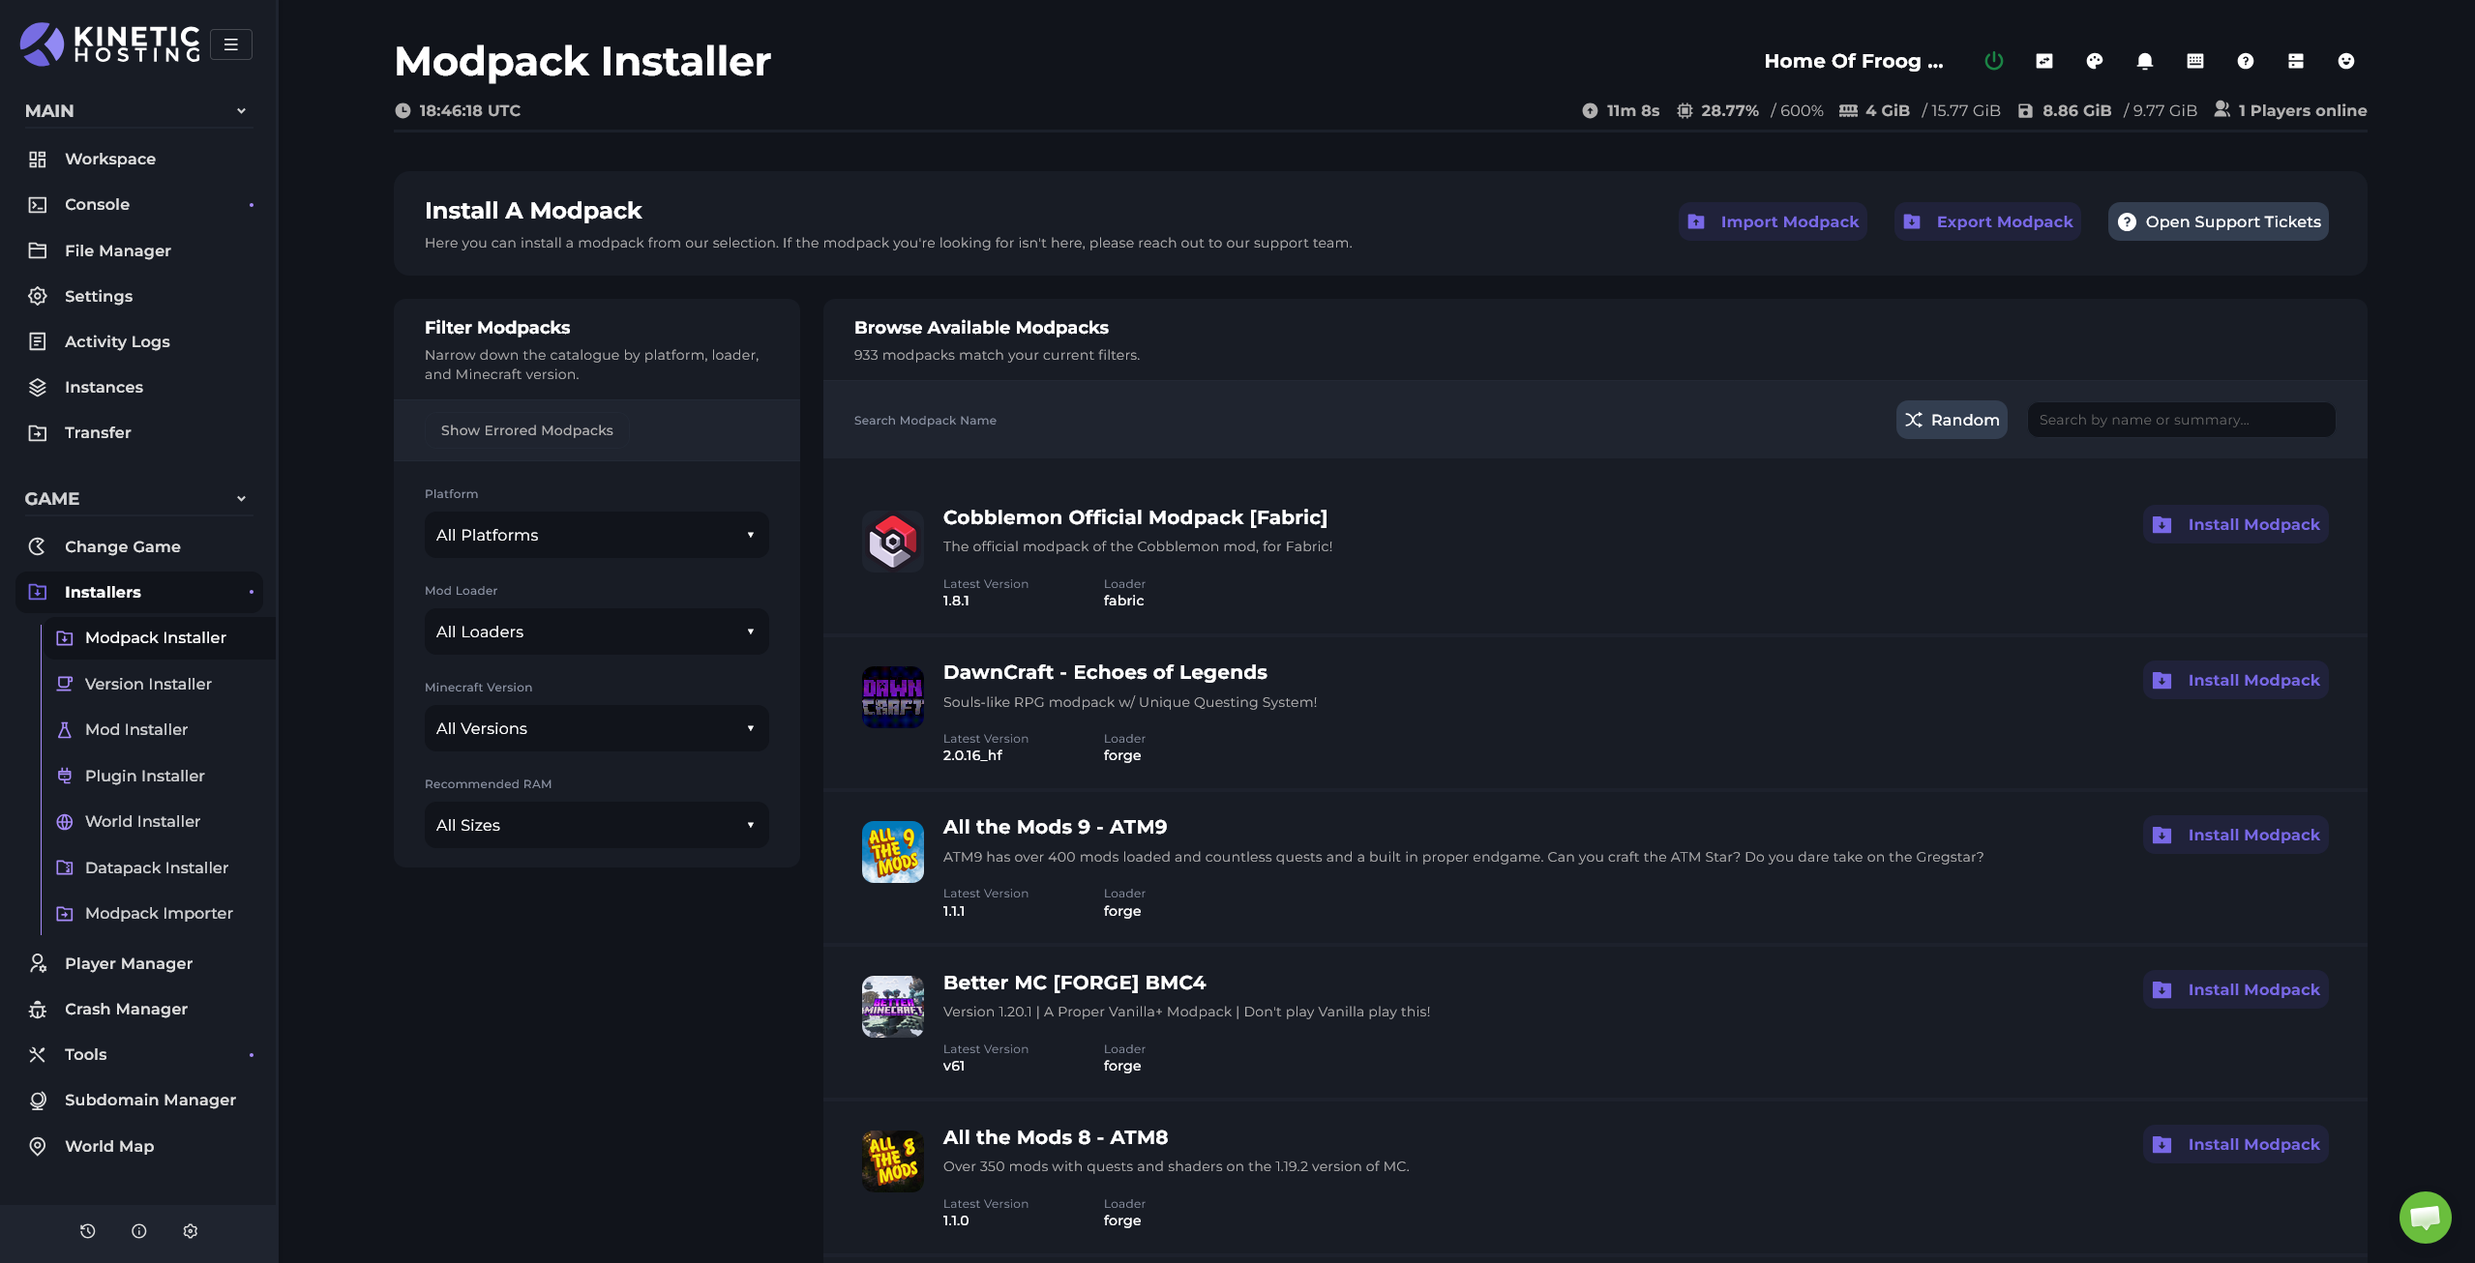
Task: Click the DawnCraft modpack thumbnail
Action: [x=892, y=696]
